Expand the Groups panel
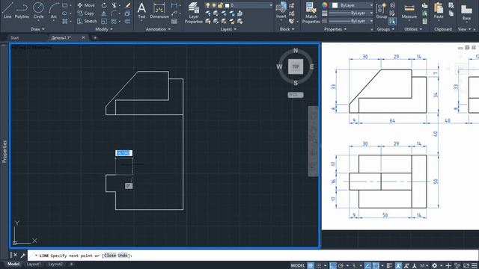This screenshot has width=479, height=269. 385,29
